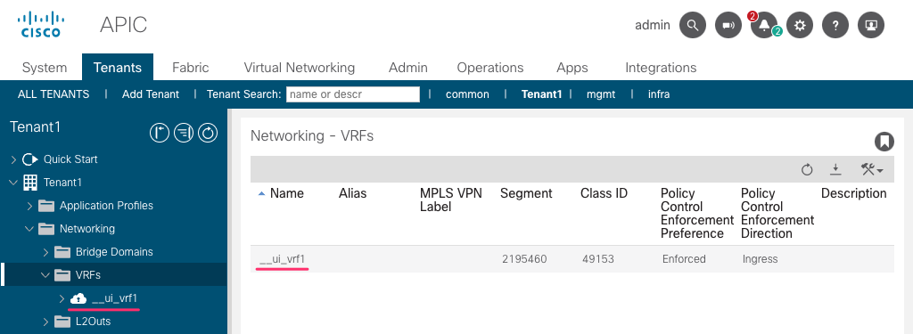Select the Bridge Domains tree item
The image size is (913, 334).
pos(114,252)
